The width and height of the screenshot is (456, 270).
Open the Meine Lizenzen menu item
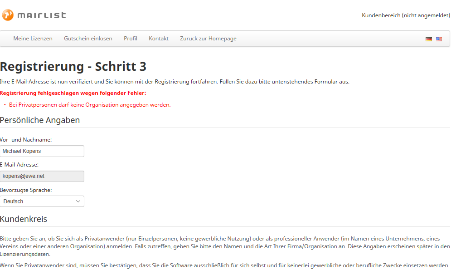(33, 39)
